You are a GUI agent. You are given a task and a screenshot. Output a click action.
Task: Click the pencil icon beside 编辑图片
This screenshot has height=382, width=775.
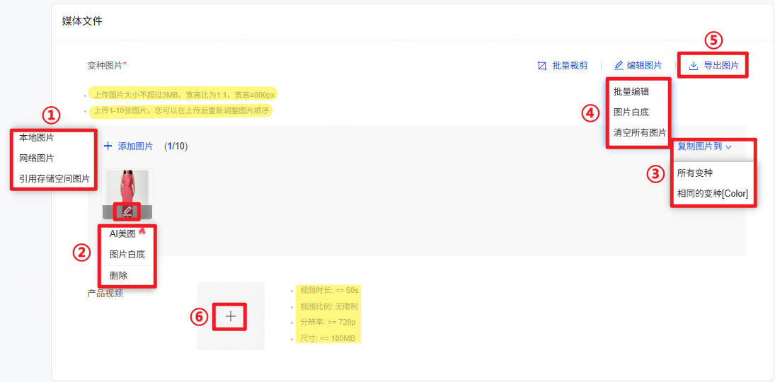click(x=619, y=65)
